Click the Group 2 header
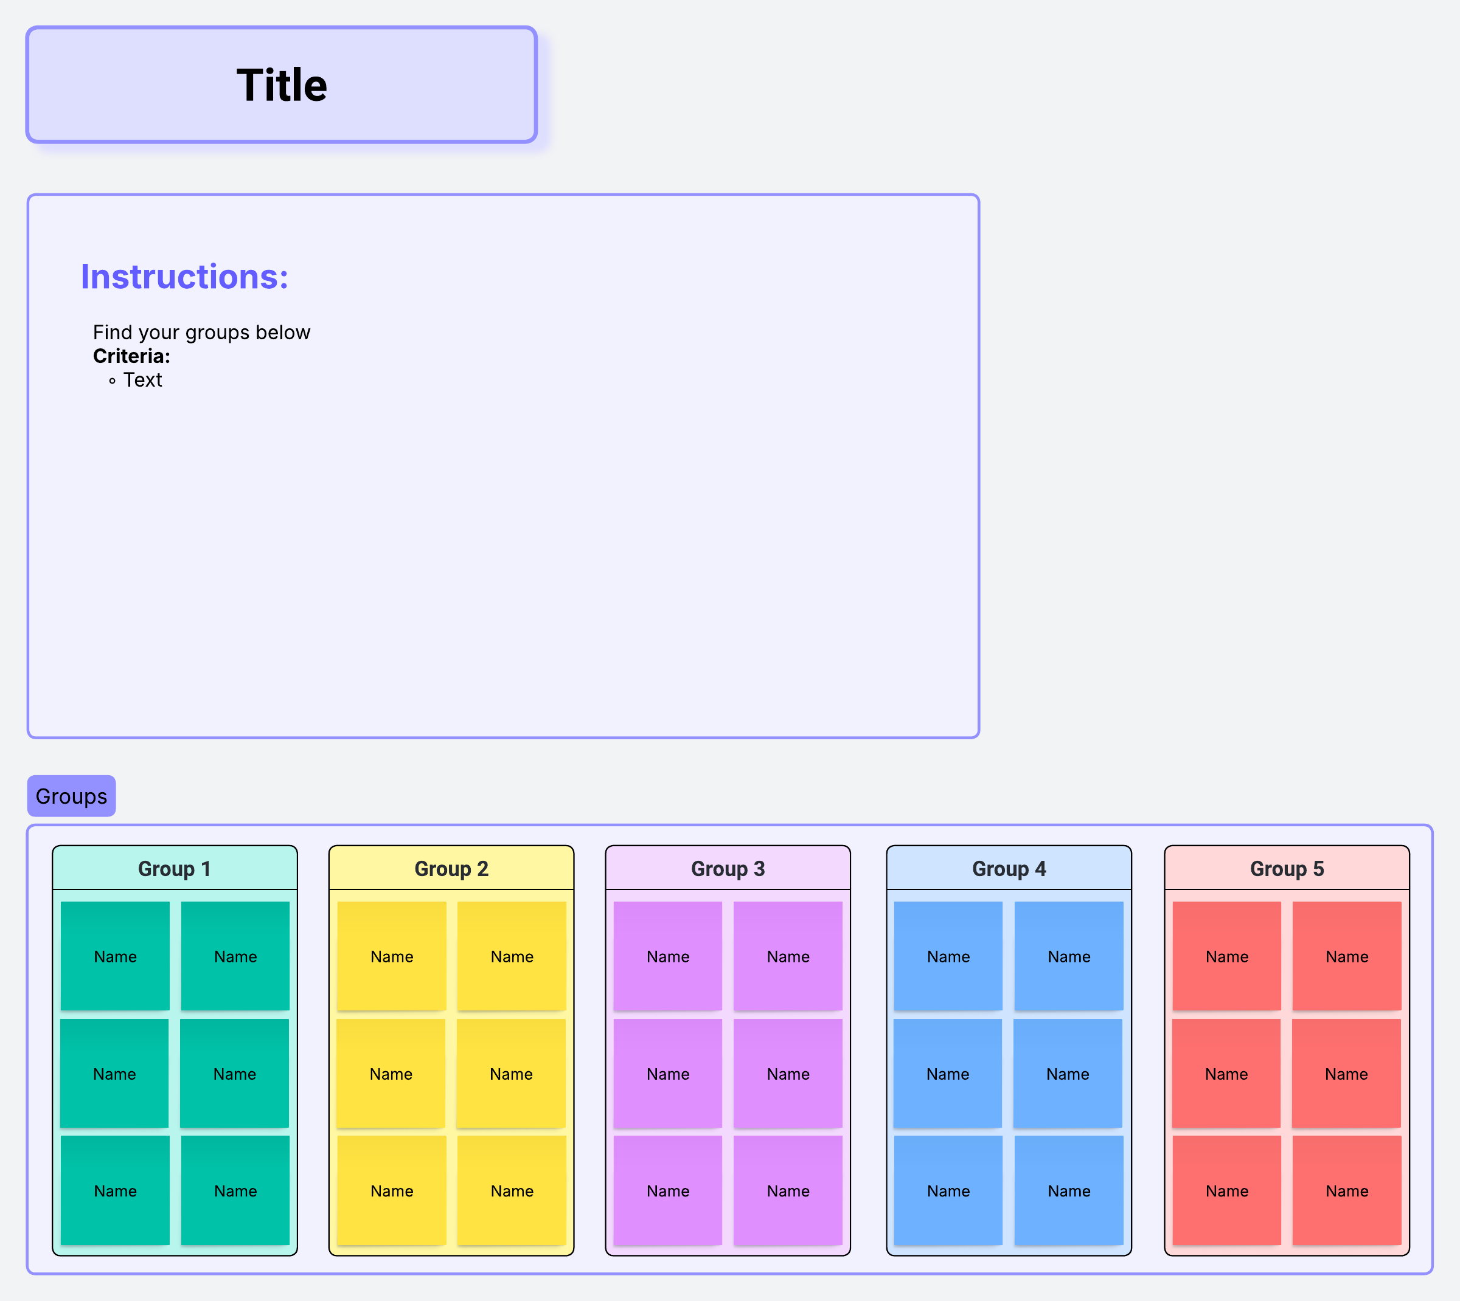This screenshot has width=1460, height=1301. coord(451,869)
